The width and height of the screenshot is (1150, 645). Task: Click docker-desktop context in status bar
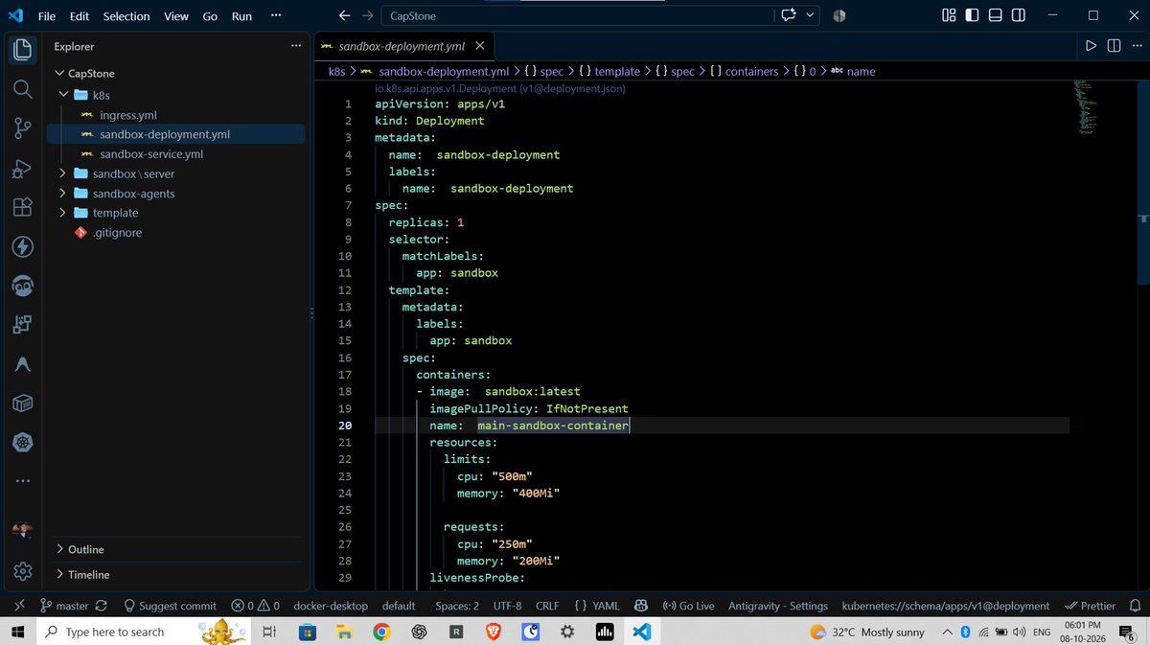pos(330,606)
